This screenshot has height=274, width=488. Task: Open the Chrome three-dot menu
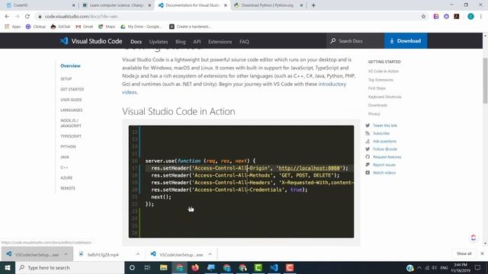(481, 17)
